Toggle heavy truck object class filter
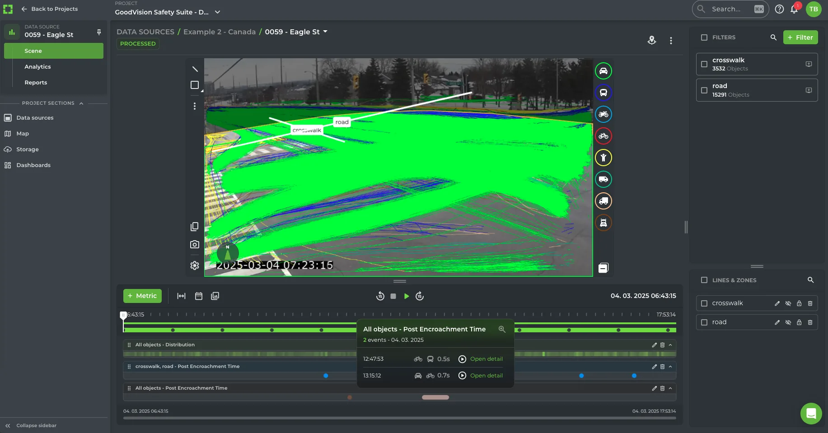 point(603,223)
